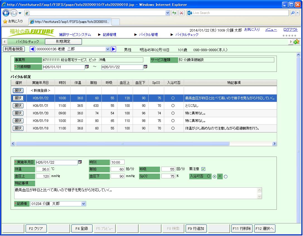Image resolution: width=303 pixels, height=236 pixels.
Task: Open the メニュー link
Action: click(271, 30)
